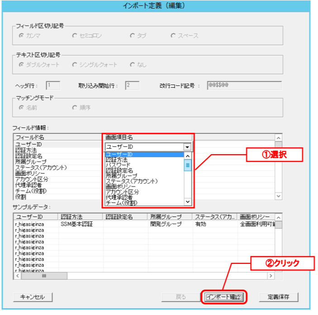Click sample data ユーザーID column header
The image size is (318, 315).
tap(36, 217)
